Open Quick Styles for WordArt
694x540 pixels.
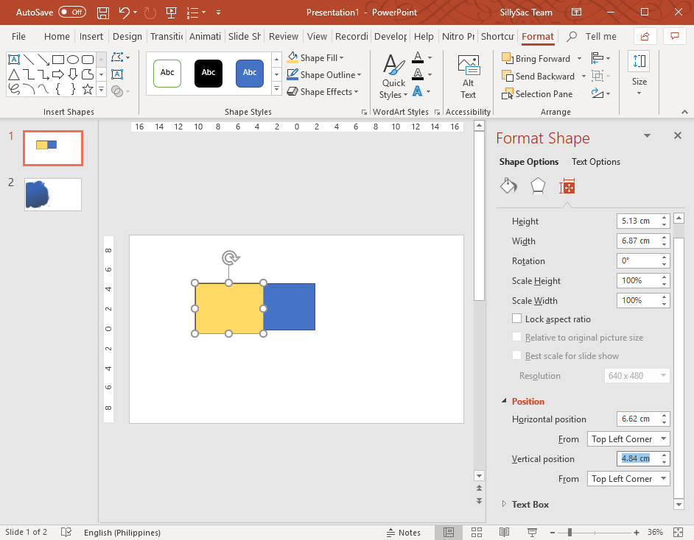[x=393, y=77]
